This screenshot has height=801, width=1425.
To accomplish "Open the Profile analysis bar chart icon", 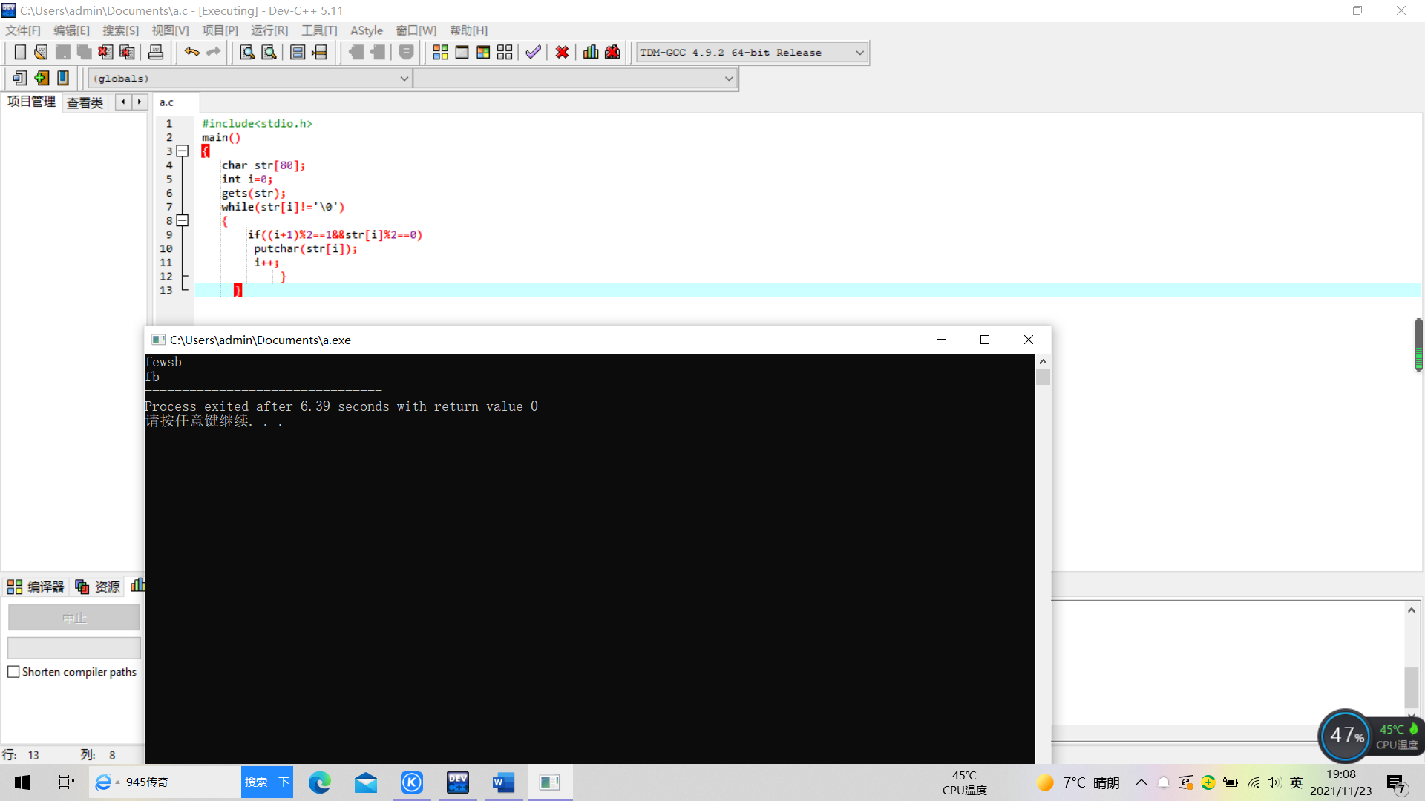I will coord(591,53).
